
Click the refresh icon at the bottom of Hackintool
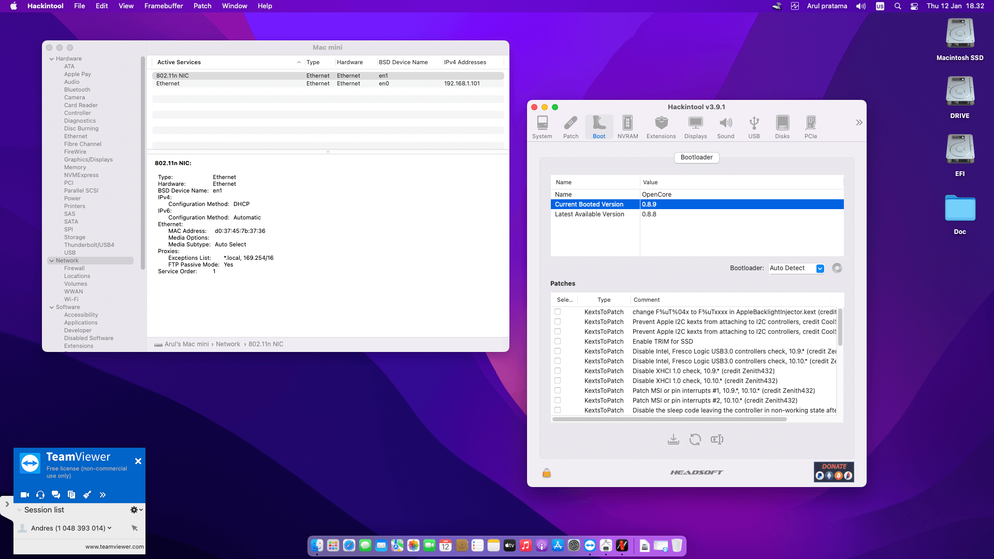point(695,439)
